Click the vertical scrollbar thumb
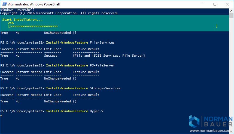Image resolution: width=234 pixels, height=134 pixels. point(231,16)
